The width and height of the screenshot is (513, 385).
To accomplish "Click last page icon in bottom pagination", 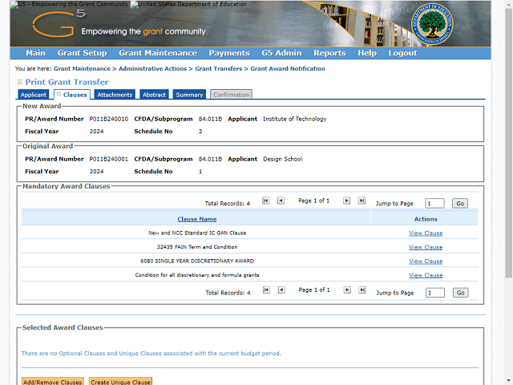I will click(362, 290).
